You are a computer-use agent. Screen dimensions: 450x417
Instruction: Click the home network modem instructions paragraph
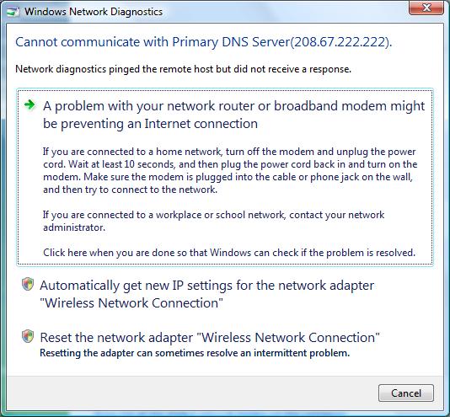click(x=230, y=170)
